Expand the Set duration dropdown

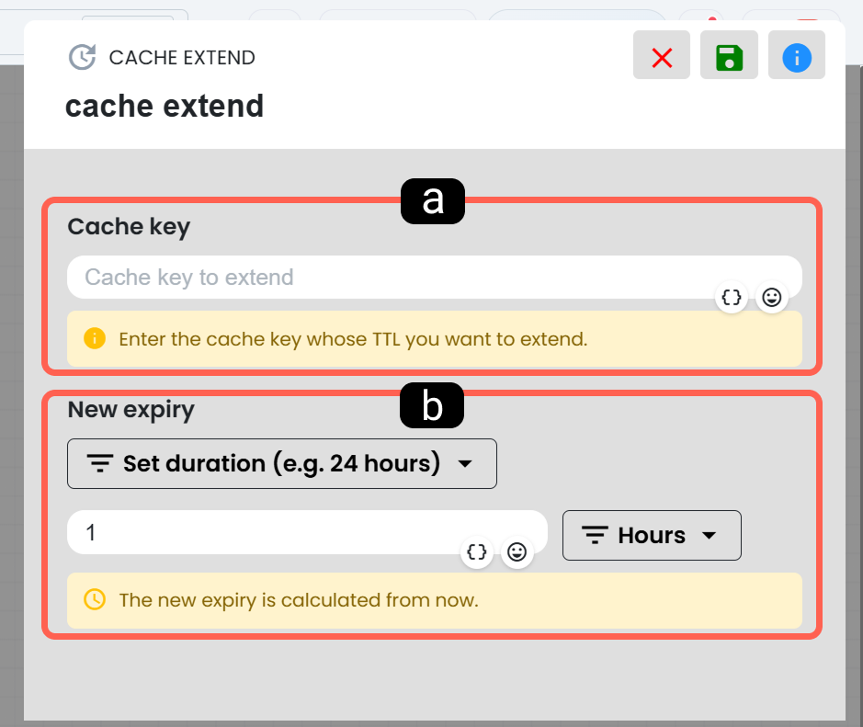click(282, 463)
